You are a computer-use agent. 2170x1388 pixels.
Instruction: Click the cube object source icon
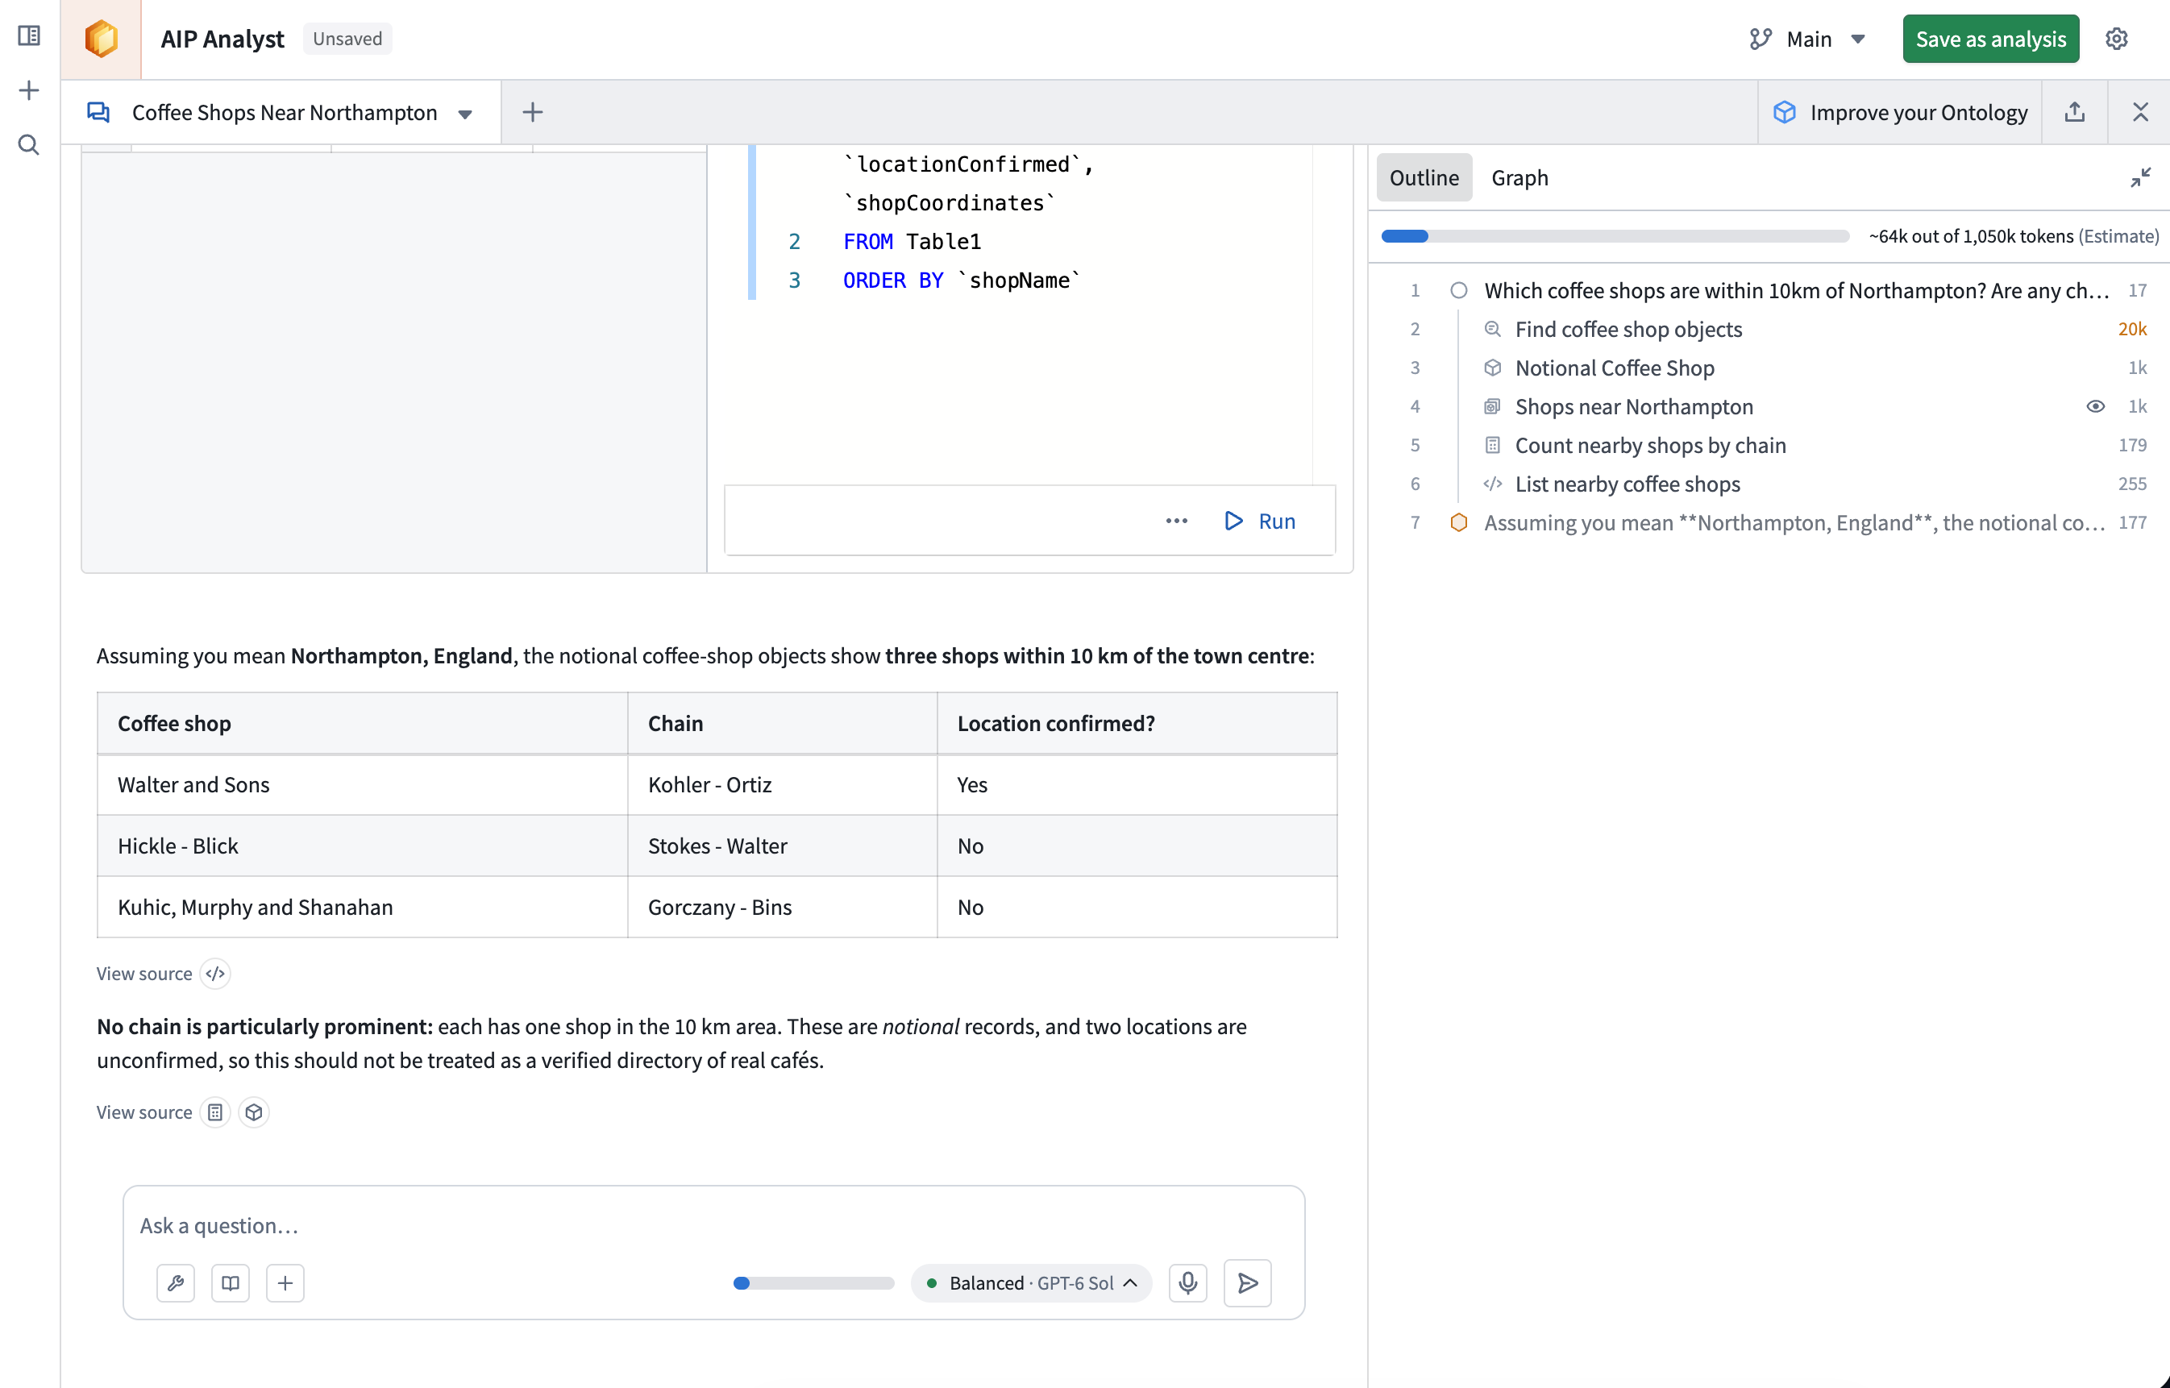pos(254,1112)
